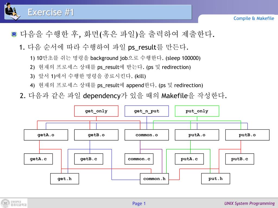Image resolution: width=278 pixels, height=208 pixels.
Task: Click the blue flower bullet icon
Action: coord(14,34)
